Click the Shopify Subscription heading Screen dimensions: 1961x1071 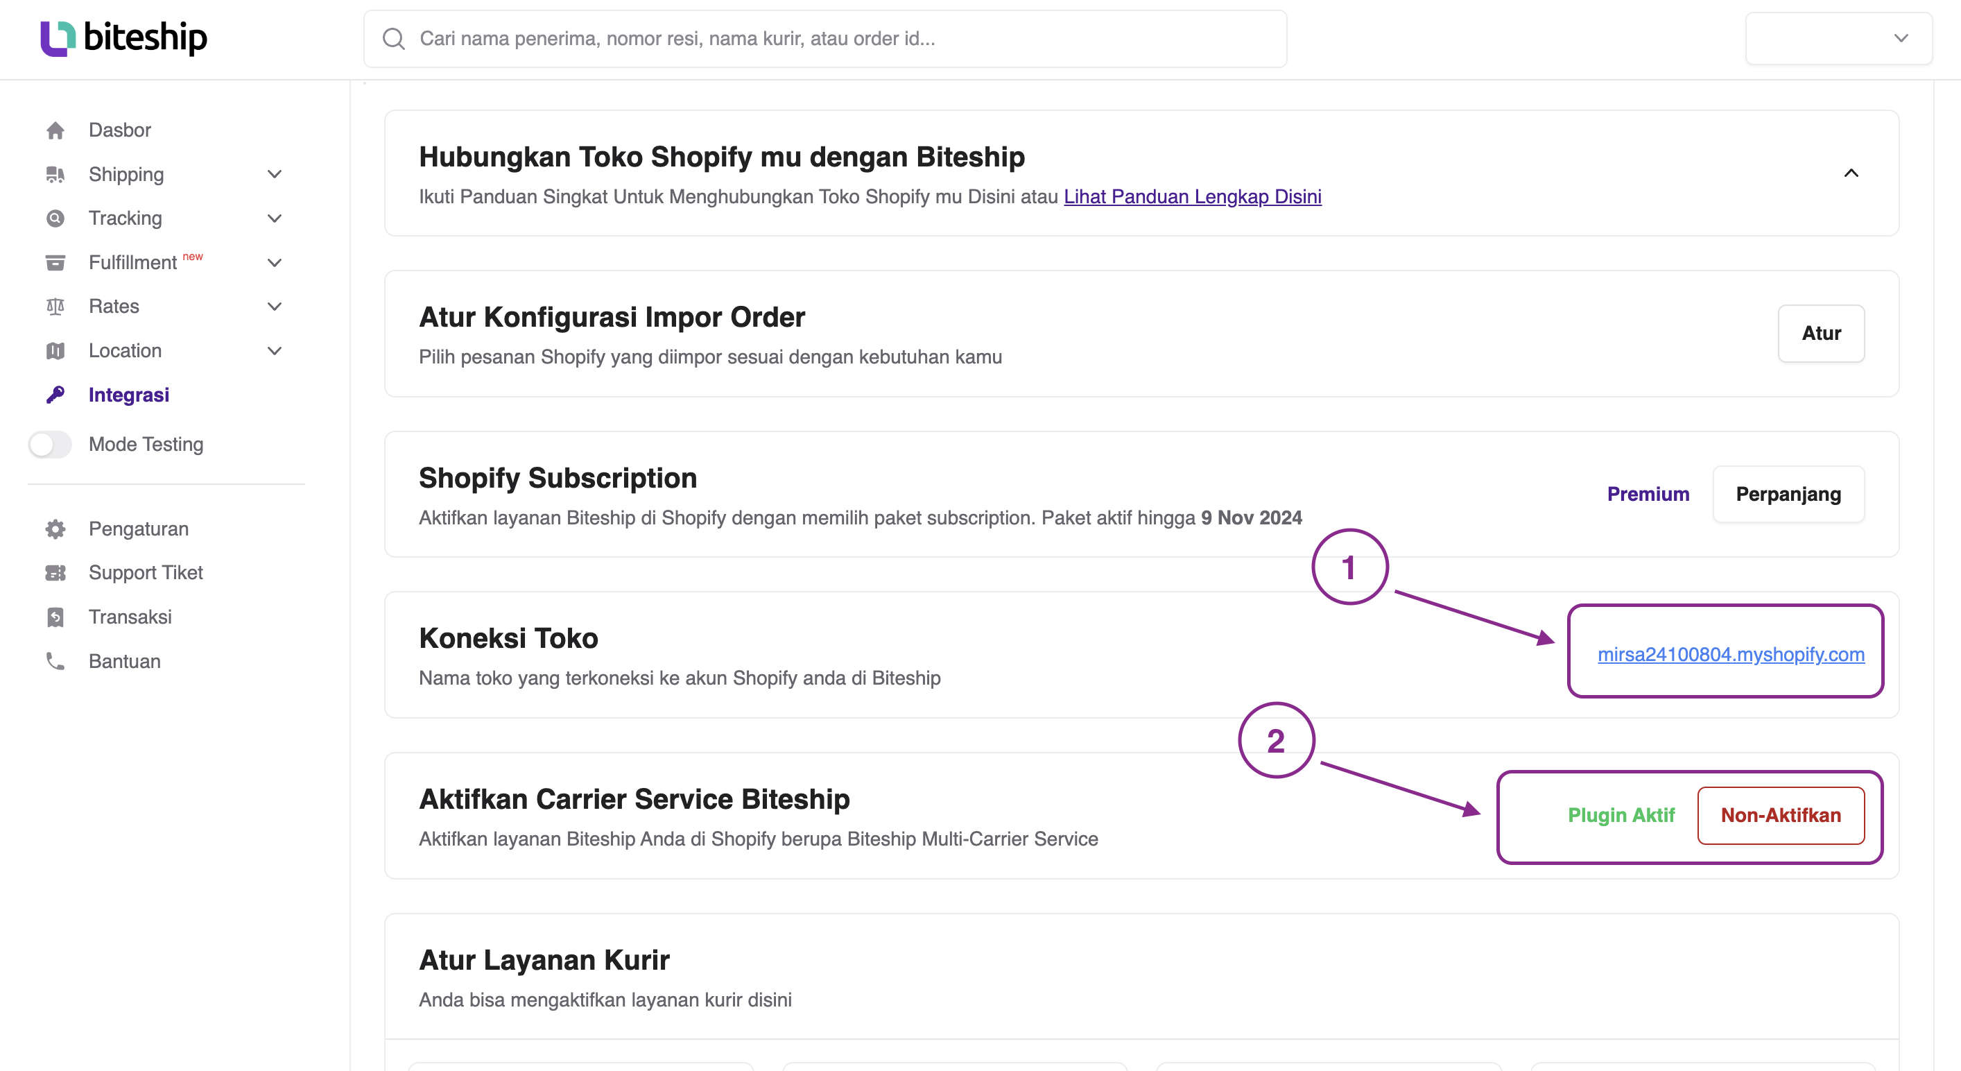click(558, 478)
